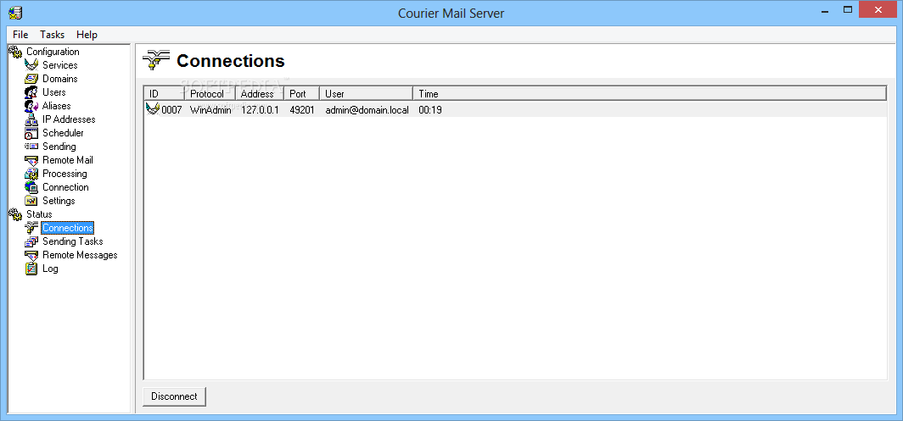Screen dimensions: 903x421
Task: Click the Processing icon in sidebar
Action: (x=31, y=174)
